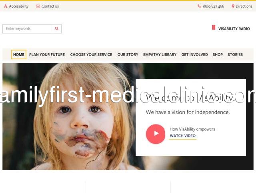Click the Watch Video link
256x193 pixels.
point(183,136)
